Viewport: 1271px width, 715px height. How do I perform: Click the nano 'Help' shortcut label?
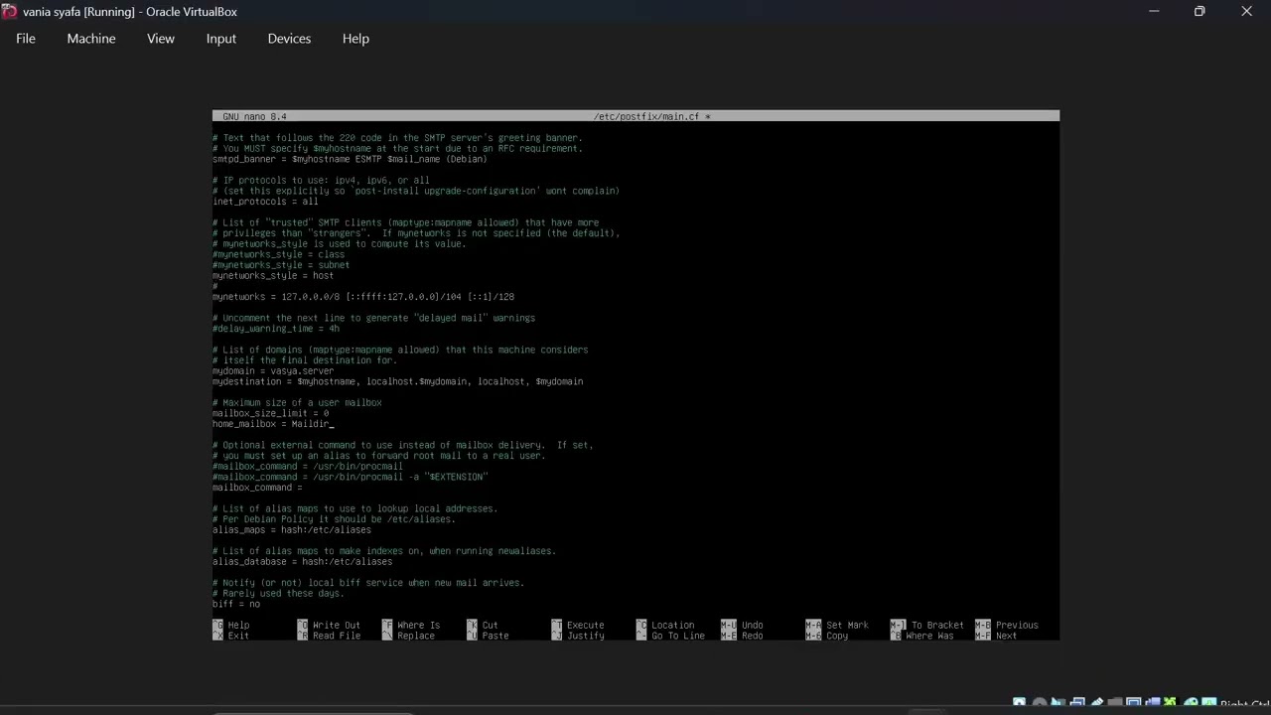pos(238,626)
